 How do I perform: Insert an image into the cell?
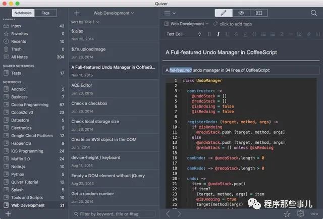(300, 34)
